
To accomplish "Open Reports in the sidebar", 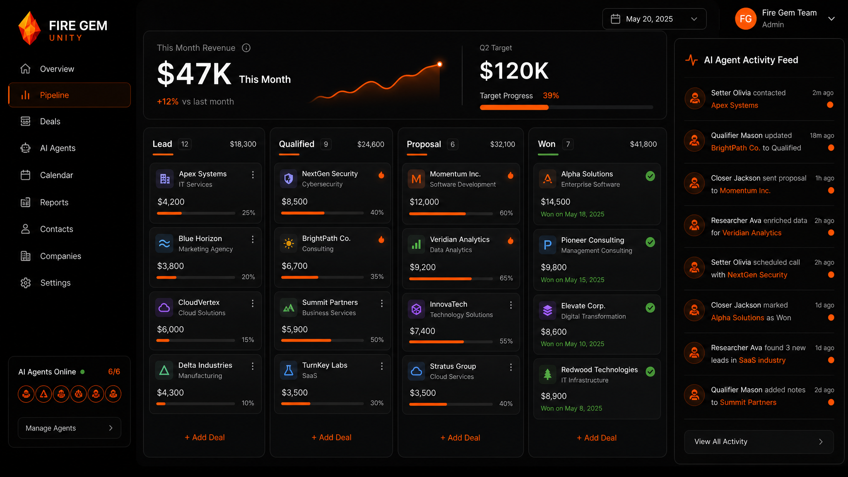I will 69,202.
